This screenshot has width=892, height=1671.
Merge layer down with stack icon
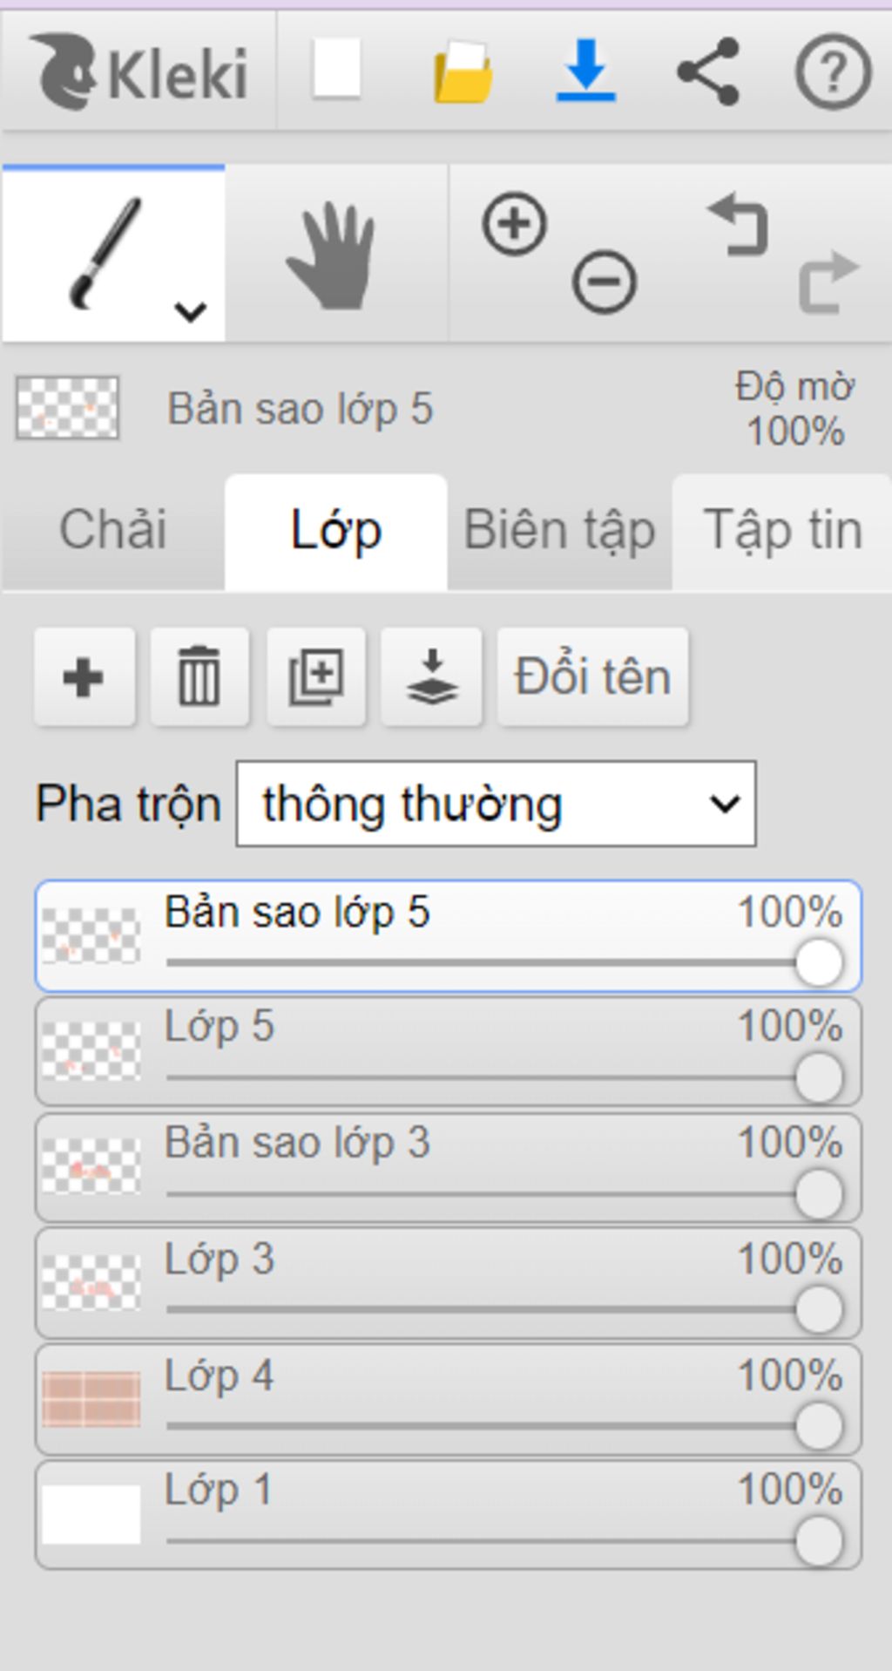[431, 677]
